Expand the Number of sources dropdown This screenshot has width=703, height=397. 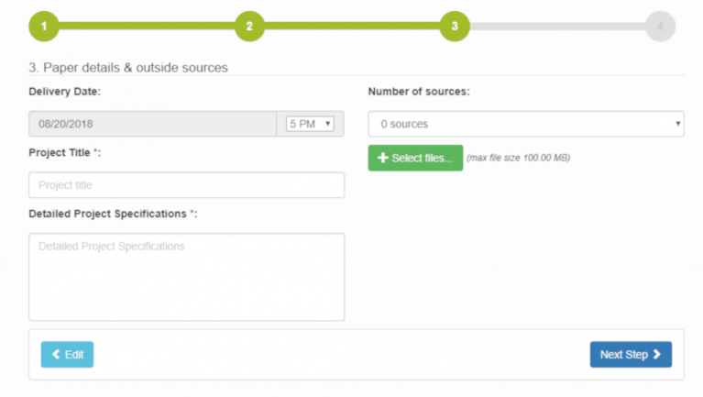pyautogui.click(x=525, y=124)
